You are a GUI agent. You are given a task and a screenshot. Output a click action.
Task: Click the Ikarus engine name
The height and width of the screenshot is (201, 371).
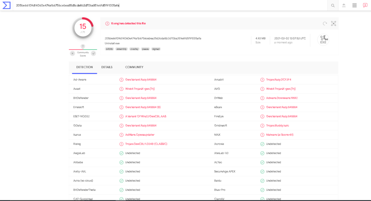pos(77,135)
